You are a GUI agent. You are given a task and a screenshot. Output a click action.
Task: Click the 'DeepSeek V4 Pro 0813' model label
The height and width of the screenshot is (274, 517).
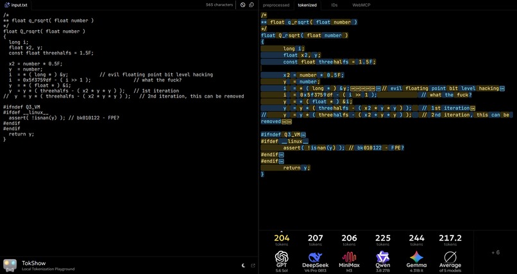(315, 268)
